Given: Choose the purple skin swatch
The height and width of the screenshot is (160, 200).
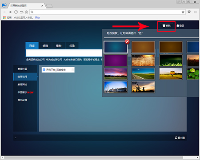Looking at the screenshot, I should point(116,60).
